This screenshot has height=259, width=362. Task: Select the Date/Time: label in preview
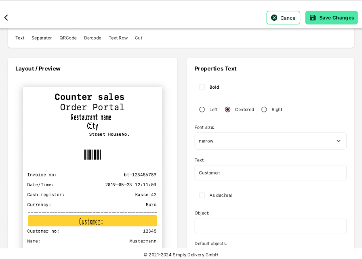(40, 185)
